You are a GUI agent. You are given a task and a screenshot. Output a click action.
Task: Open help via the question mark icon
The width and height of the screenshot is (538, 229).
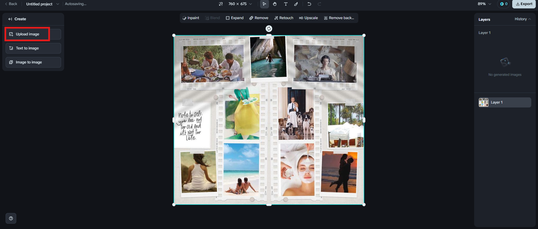point(11,218)
